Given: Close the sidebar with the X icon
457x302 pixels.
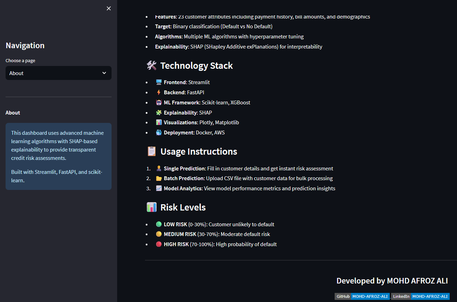Looking at the screenshot, I should pos(109,8).
